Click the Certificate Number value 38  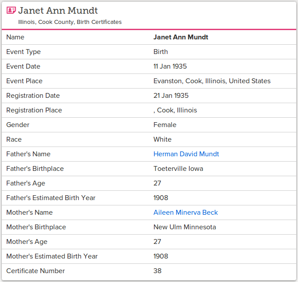[x=157, y=271]
